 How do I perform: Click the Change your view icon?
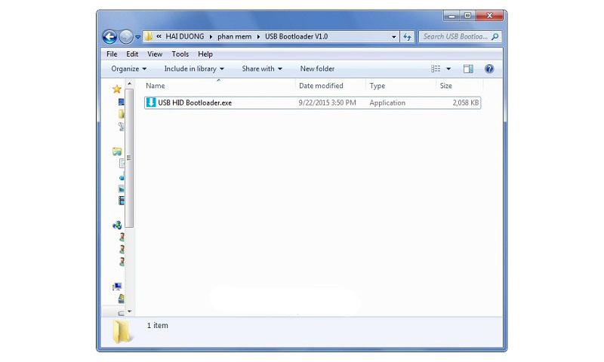(436, 69)
